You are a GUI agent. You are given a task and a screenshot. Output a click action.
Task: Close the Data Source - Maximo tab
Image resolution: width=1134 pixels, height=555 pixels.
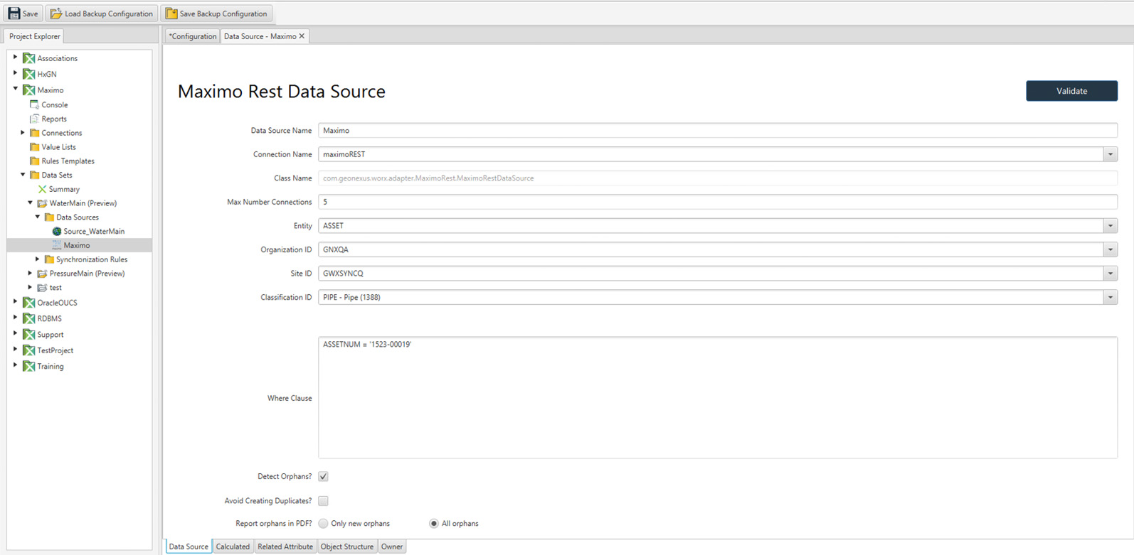302,36
